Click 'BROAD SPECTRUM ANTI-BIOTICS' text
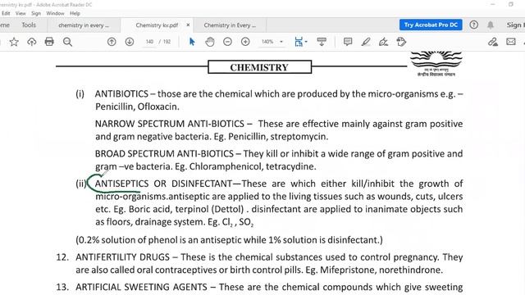 pos(164,153)
